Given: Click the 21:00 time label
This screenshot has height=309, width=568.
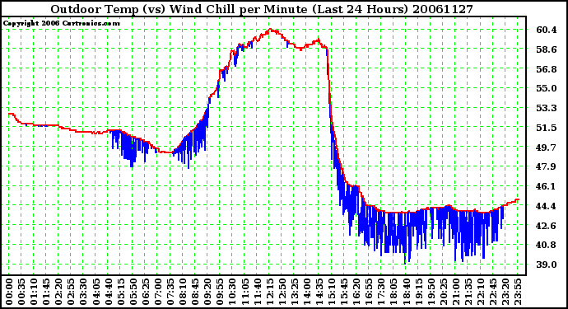Looking at the screenshot, I should point(456,292).
